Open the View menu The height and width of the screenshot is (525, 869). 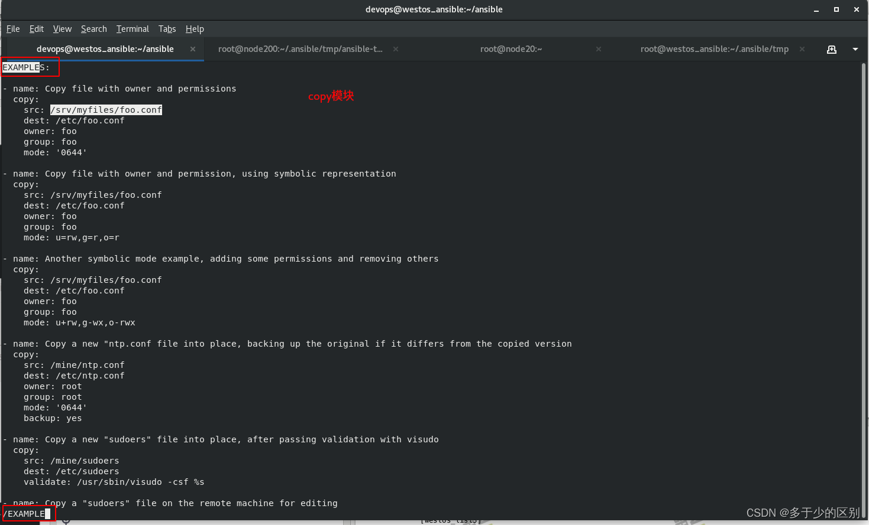tap(62, 29)
